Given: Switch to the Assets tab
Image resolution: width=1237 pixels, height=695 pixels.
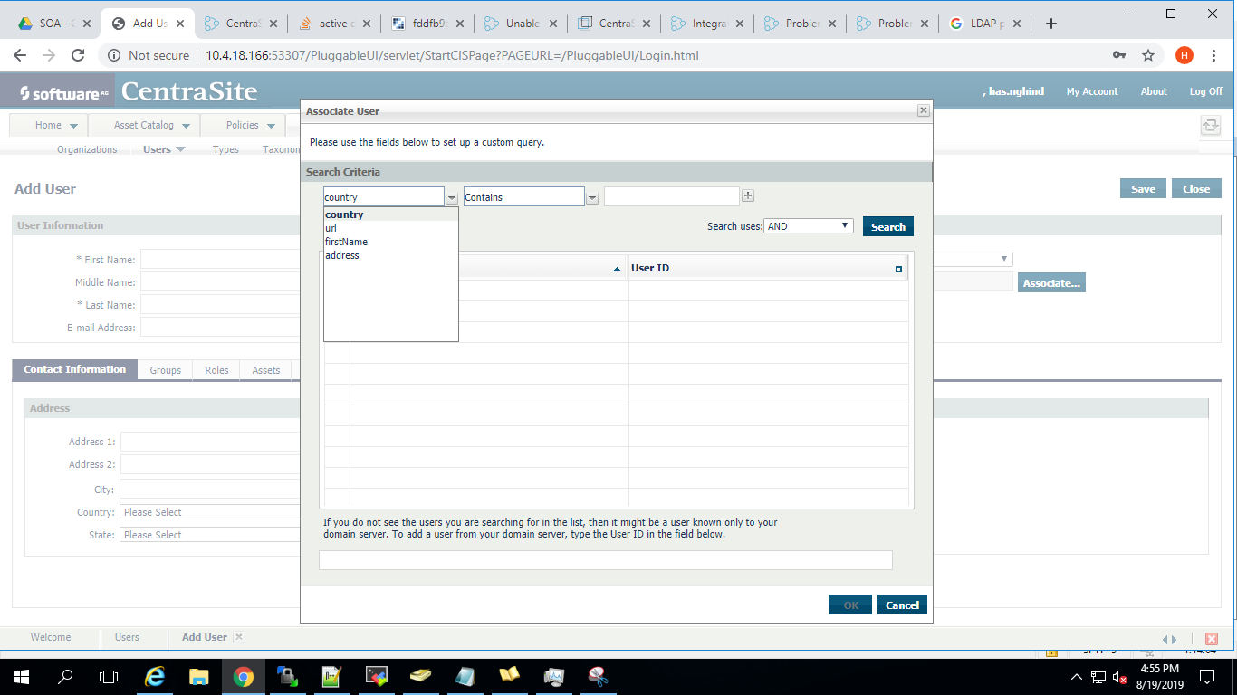Looking at the screenshot, I should pos(266,369).
